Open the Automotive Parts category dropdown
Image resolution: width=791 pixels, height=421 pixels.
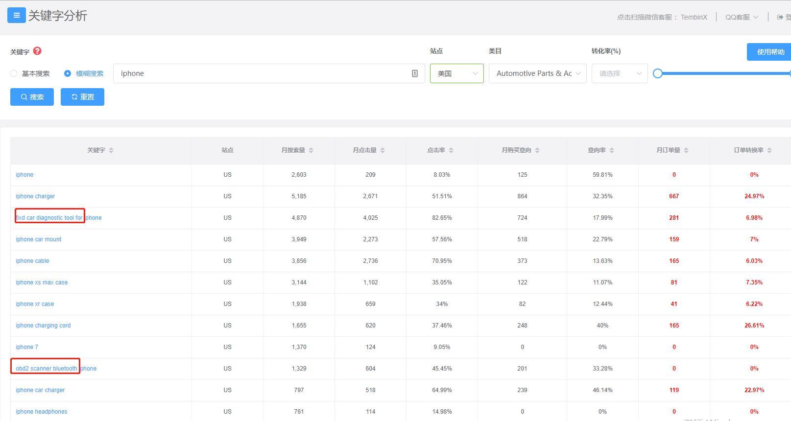[x=538, y=73]
